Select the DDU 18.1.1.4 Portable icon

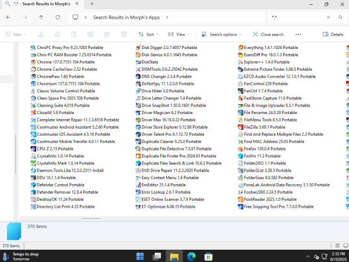pos(33,178)
